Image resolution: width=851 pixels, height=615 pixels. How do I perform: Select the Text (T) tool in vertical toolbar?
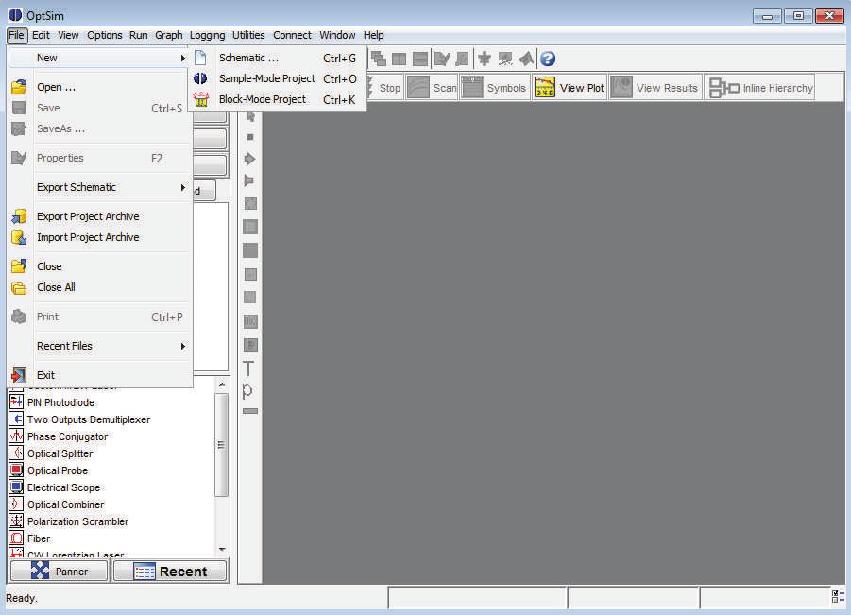tap(248, 368)
